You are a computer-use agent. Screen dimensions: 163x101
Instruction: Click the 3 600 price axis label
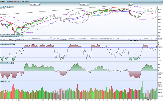click(x=160, y=33)
